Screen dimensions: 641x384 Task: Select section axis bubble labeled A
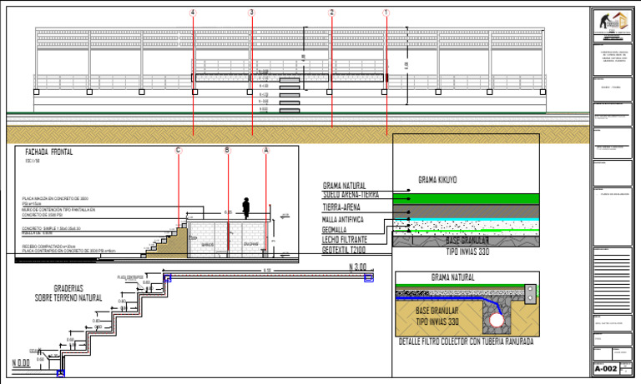(x=266, y=150)
